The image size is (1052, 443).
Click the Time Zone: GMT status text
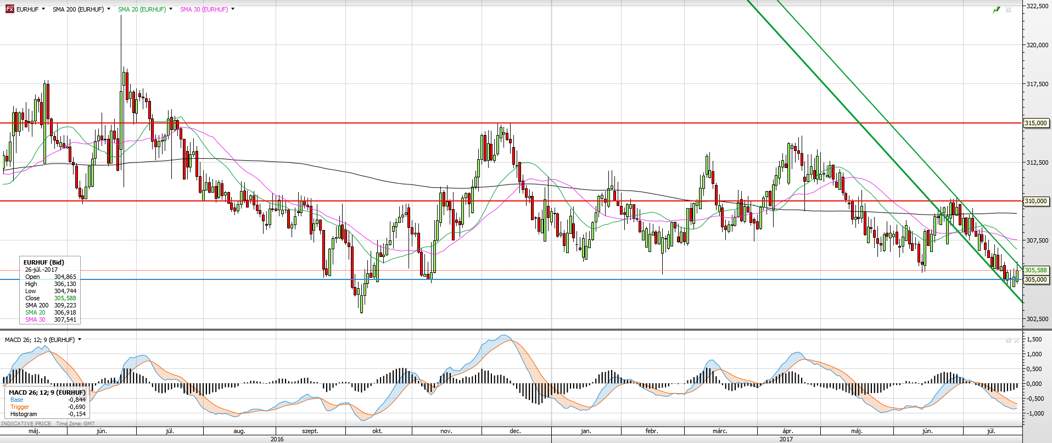[x=75, y=424]
